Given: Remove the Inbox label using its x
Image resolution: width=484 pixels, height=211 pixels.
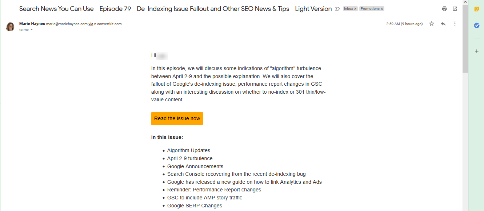Looking at the screenshot, I should (x=355, y=9).
